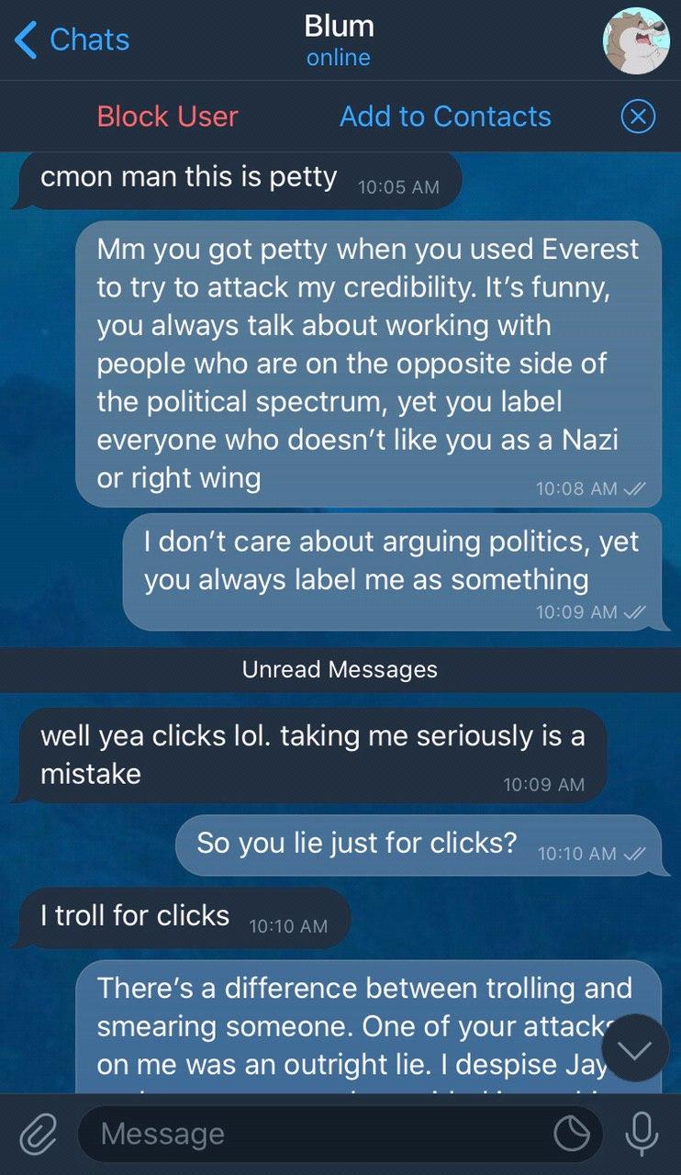
Task: Open Blum's profile avatar picture
Action: pyautogui.click(x=636, y=40)
